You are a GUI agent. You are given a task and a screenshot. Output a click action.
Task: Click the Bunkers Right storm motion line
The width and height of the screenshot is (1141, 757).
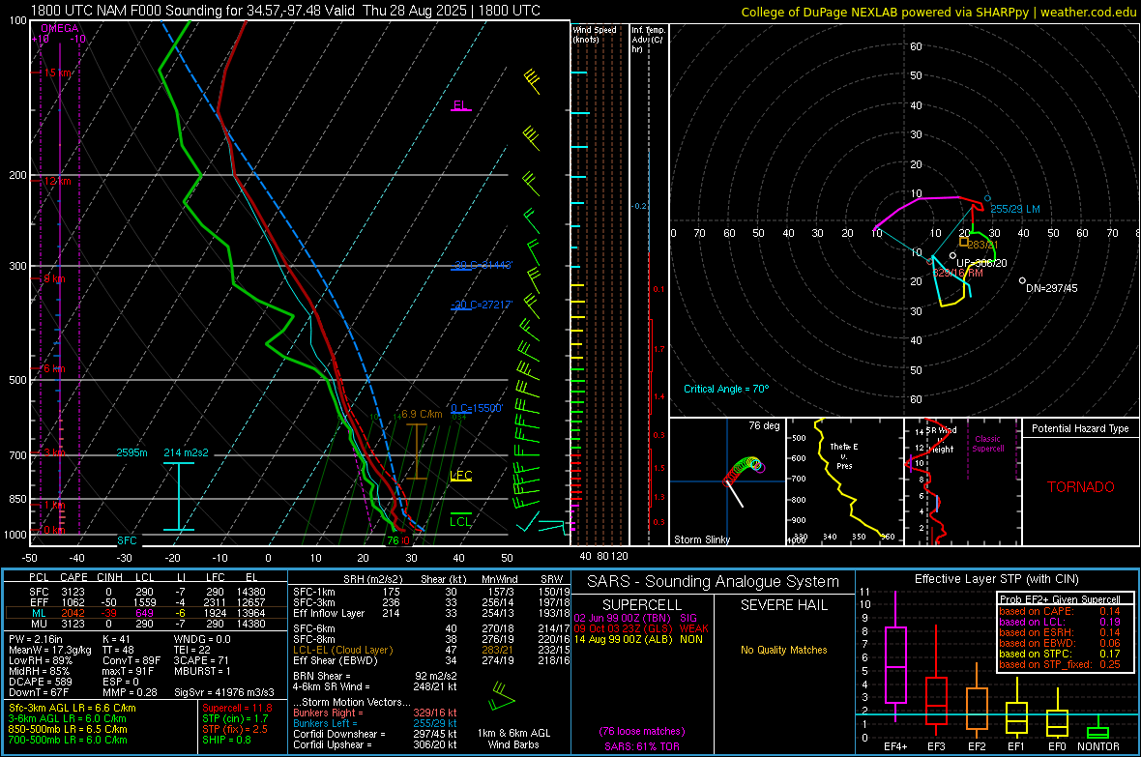click(375, 713)
